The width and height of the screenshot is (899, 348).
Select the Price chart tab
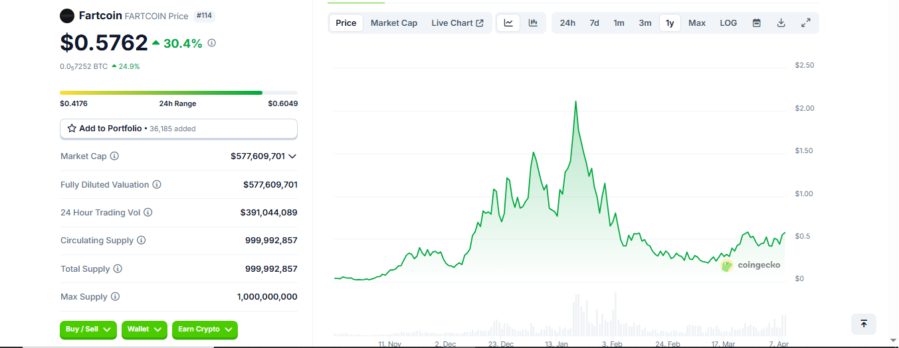coord(346,23)
